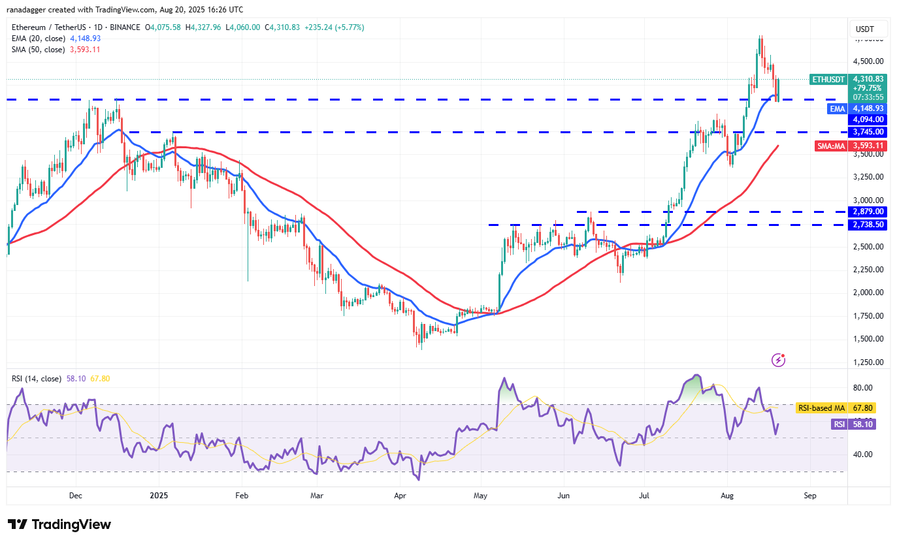Click the Aug label on time axis
The height and width of the screenshot is (544, 897).
tap(727, 496)
